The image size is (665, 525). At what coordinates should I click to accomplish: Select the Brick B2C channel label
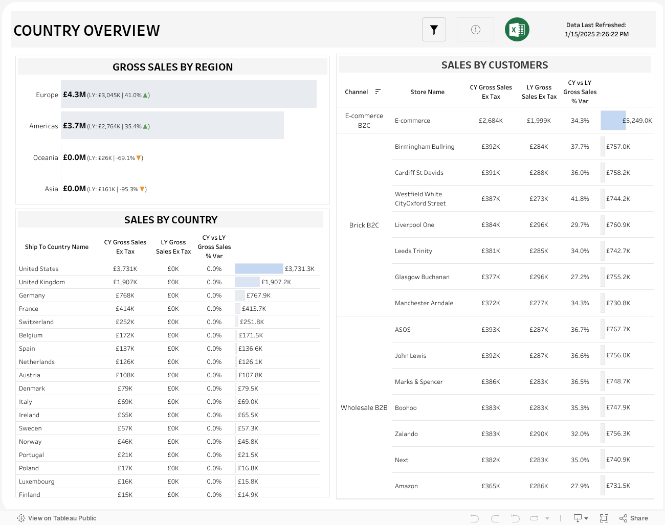click(x=364, y=225)
